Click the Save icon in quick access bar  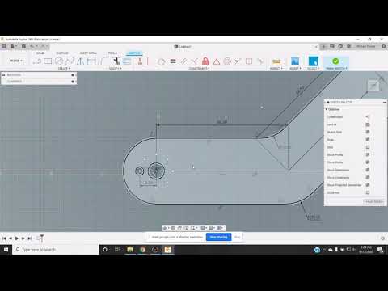click(x=23, y=46)
